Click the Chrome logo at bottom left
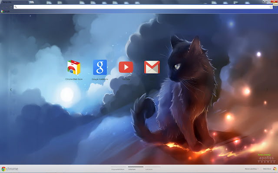 [10, 169]
